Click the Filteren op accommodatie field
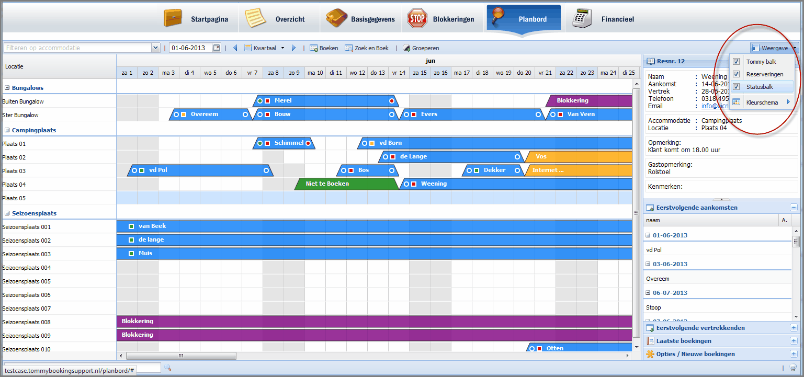Image resolution: width=804 pixels, height=377 pixels. click(x=78, y=48)
